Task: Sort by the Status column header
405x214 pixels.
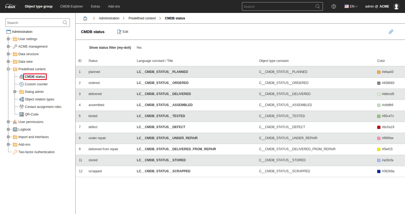Action: (x=93, y=61)
